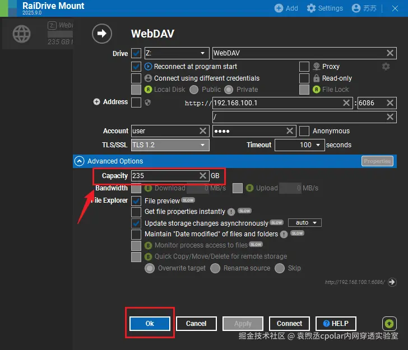Click the shield icon in Address row

point(147,102)
